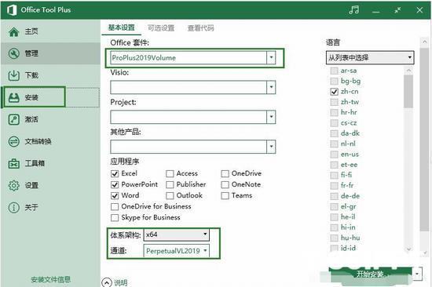Tick the en-us language checkbox
The width and height of the screenshot is (432, 287).
(x=334, y=154)
